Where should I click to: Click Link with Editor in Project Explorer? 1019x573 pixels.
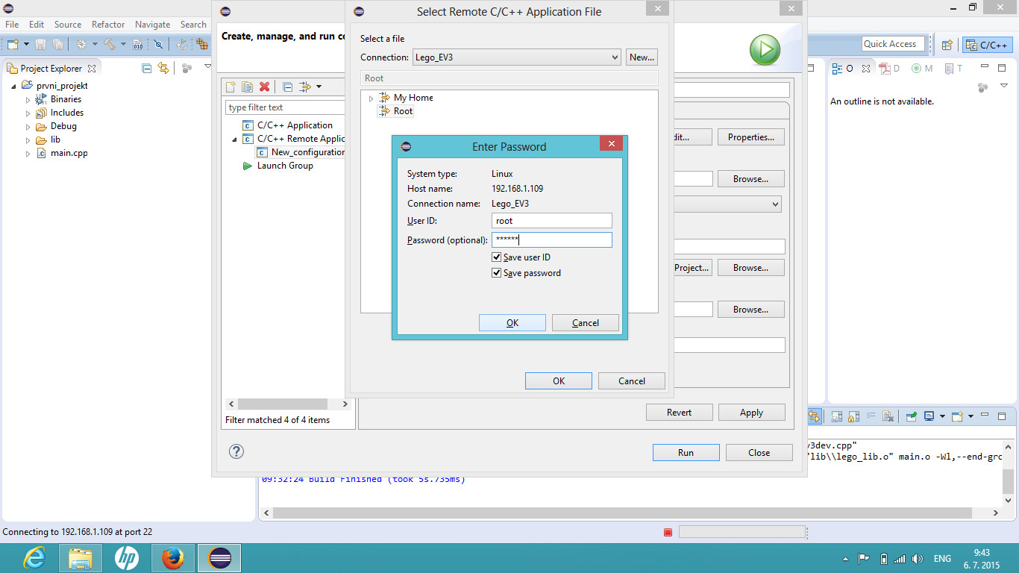coord(163,68)
